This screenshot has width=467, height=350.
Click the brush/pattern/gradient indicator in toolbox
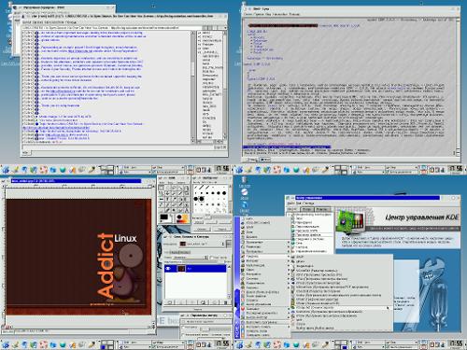[x=183, y=218]
